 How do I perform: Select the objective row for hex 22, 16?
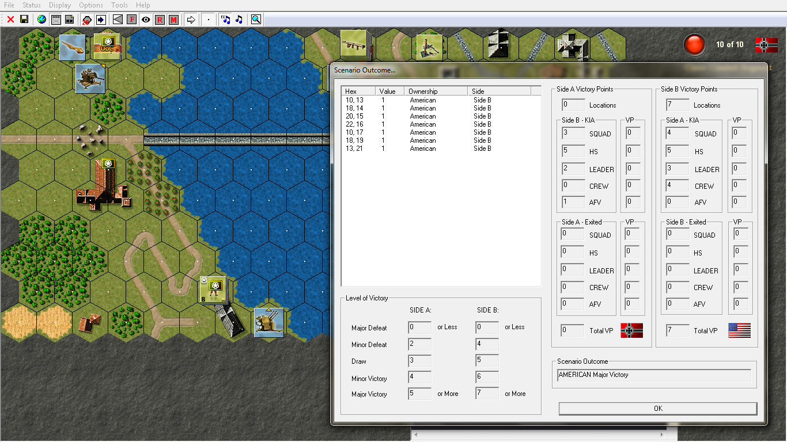(441, 124)
